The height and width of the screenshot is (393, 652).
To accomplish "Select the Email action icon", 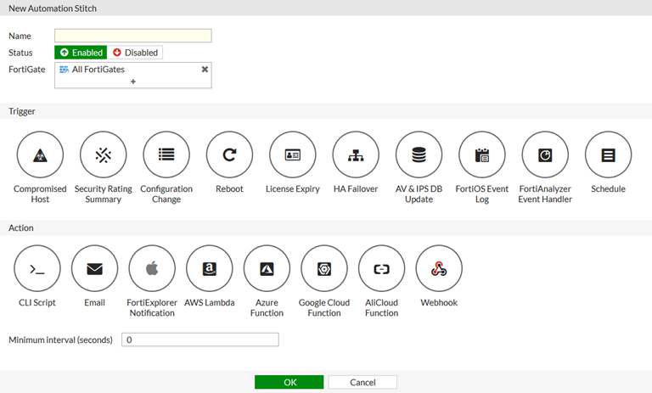I will click(x=94, y=268).
